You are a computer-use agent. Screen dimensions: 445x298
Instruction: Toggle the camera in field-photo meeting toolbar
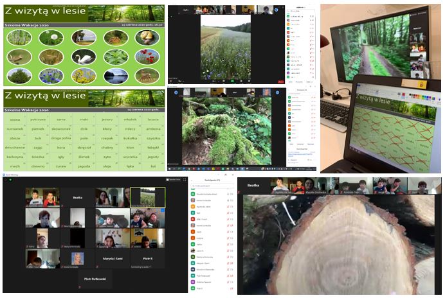[179, 82]
